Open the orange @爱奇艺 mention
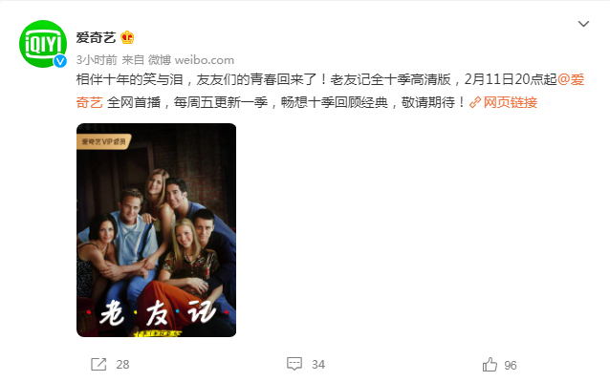The width and height of the screenshot is (610, 382). (x=571, y=79)
